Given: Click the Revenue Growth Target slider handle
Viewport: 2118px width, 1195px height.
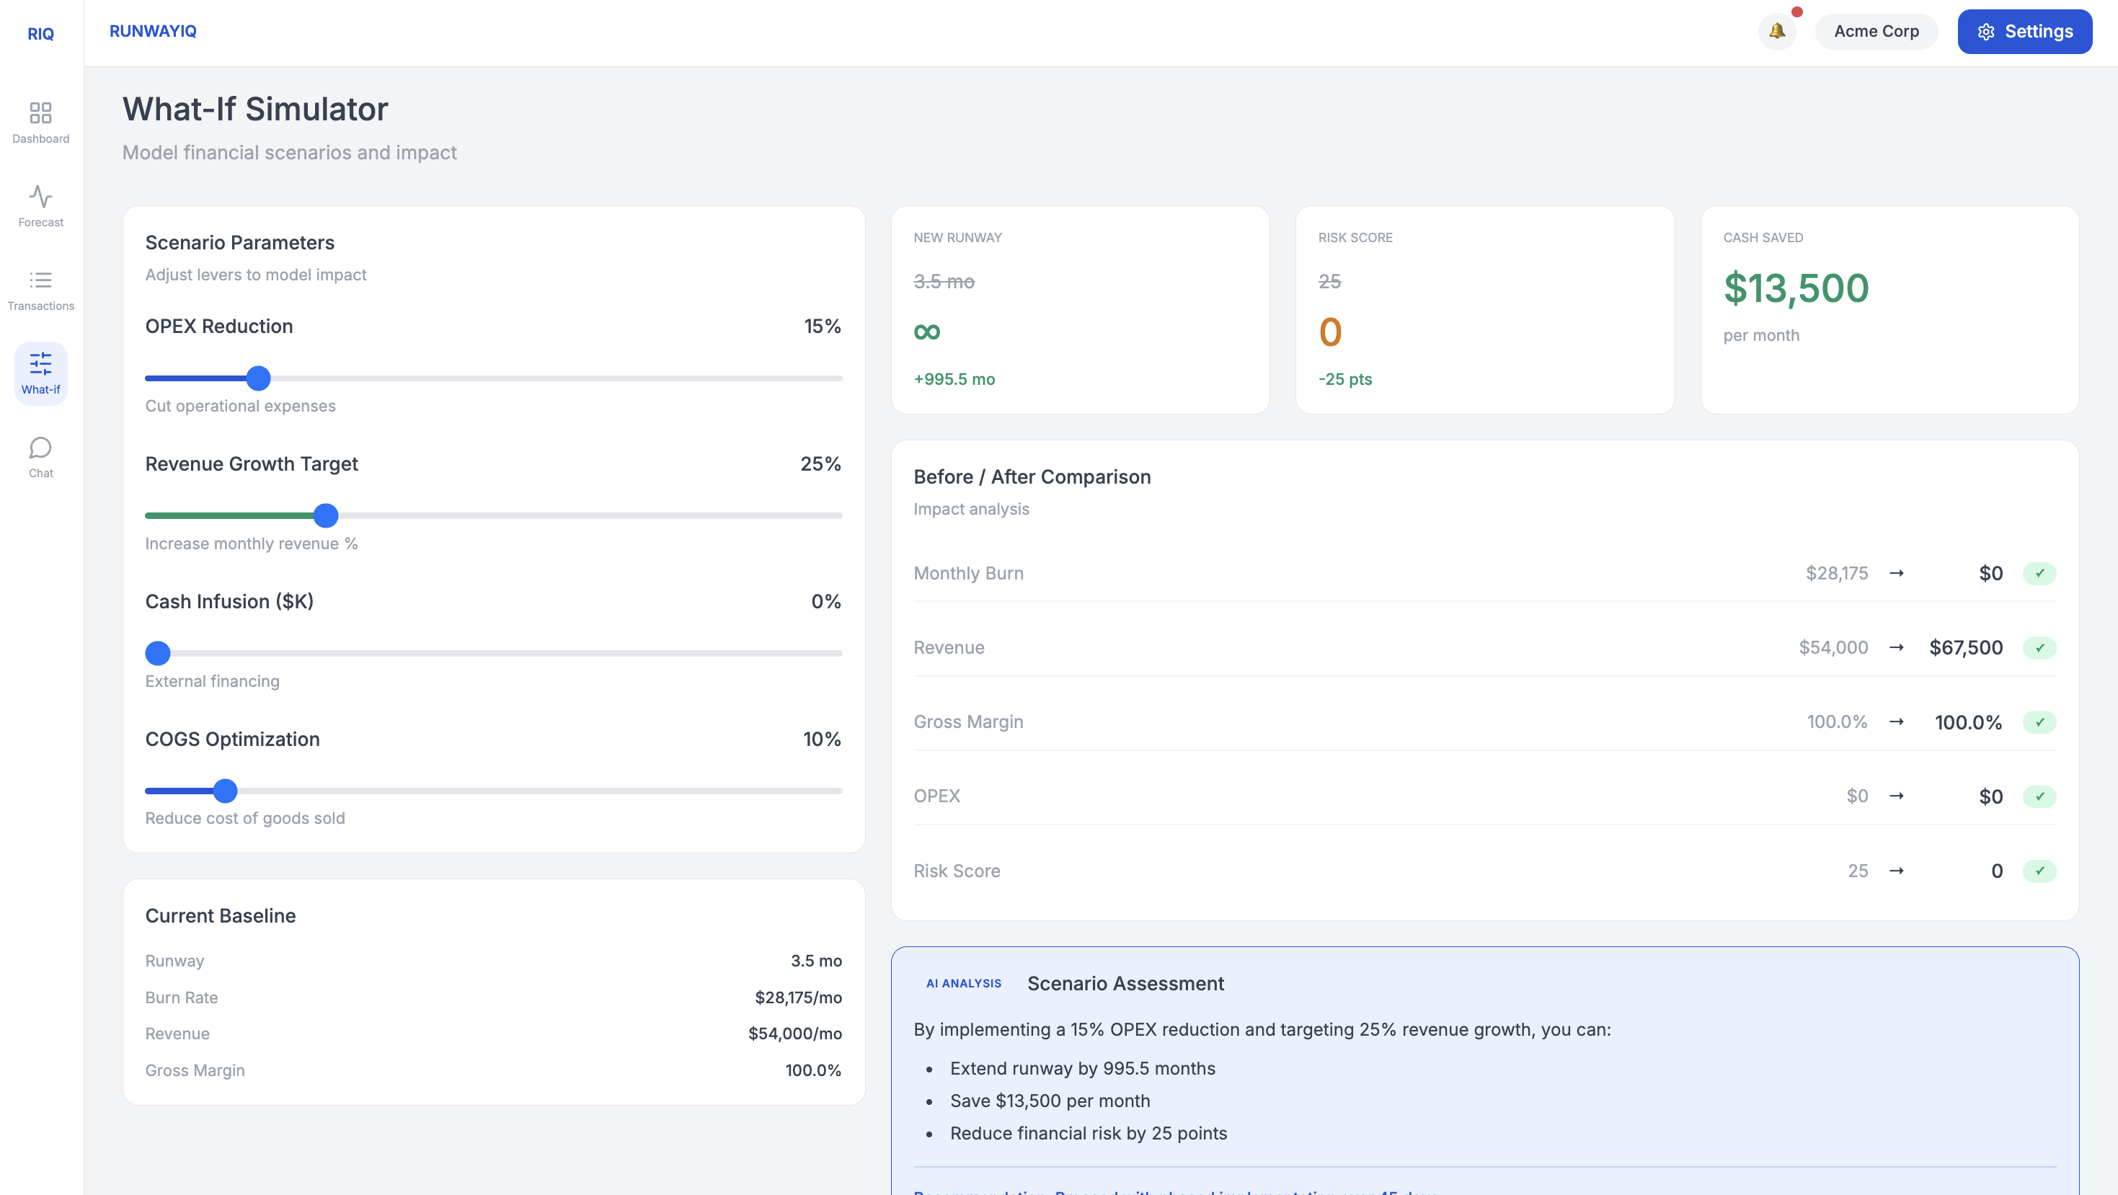Looking at the screenshot, I should (x=326, y=515).
